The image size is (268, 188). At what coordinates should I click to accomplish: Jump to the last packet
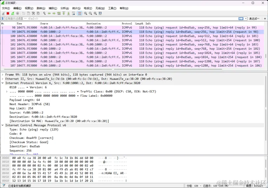coord(68,13)
